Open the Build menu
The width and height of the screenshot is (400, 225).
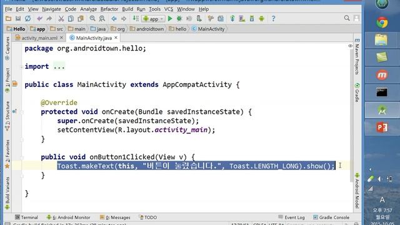pos(127,9)
